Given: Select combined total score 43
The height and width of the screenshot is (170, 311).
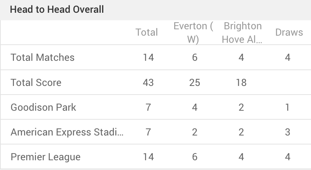Looking at the screenshot, I should click(148, 83).
